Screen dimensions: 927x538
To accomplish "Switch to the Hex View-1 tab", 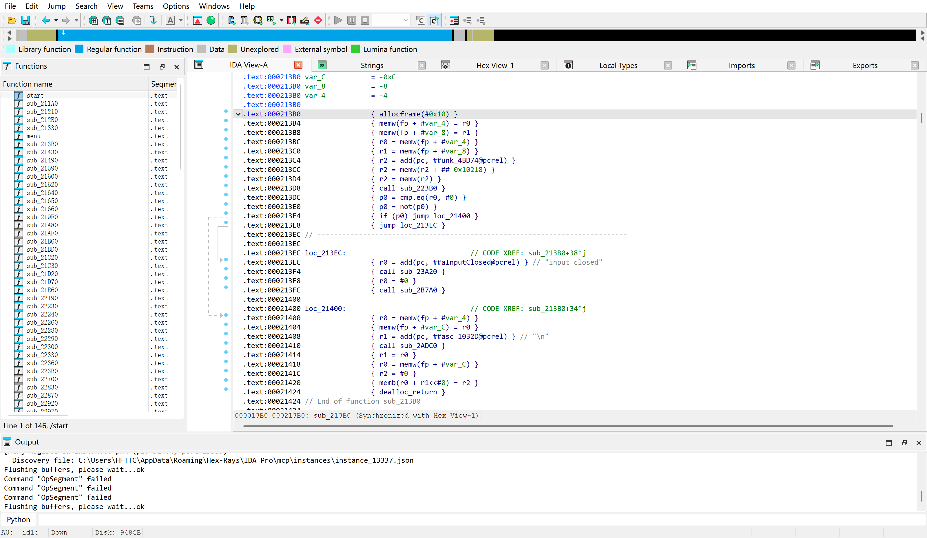I will [495, 65].
